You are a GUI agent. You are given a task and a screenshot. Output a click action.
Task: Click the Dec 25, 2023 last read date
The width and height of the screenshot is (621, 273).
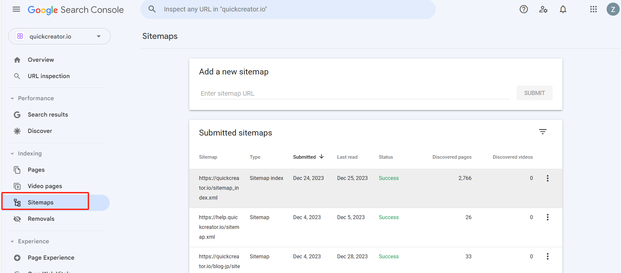pyautogui.click(x=352, y=178)
